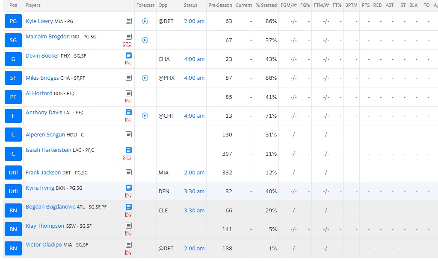The height and width of the screenshot is (261, 438).
Task: Click the SF position button for Miles Bridges
Action: pyautogui.click(x=13, y=78)
